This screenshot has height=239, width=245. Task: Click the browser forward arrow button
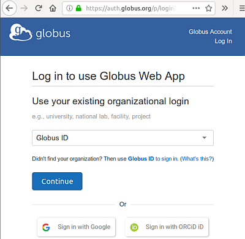pyautogui.click(x=24, y=8)
